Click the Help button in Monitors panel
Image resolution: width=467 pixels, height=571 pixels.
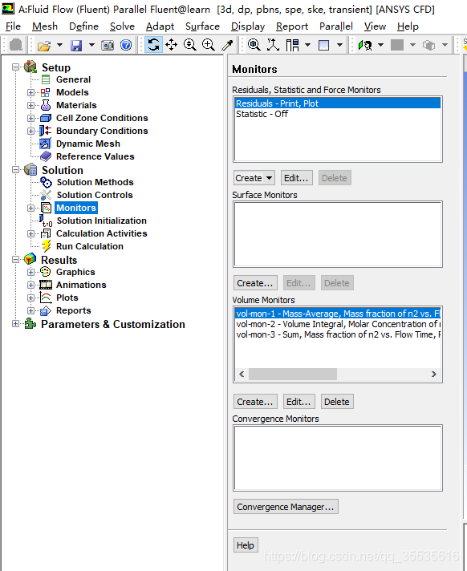point(246,545)
